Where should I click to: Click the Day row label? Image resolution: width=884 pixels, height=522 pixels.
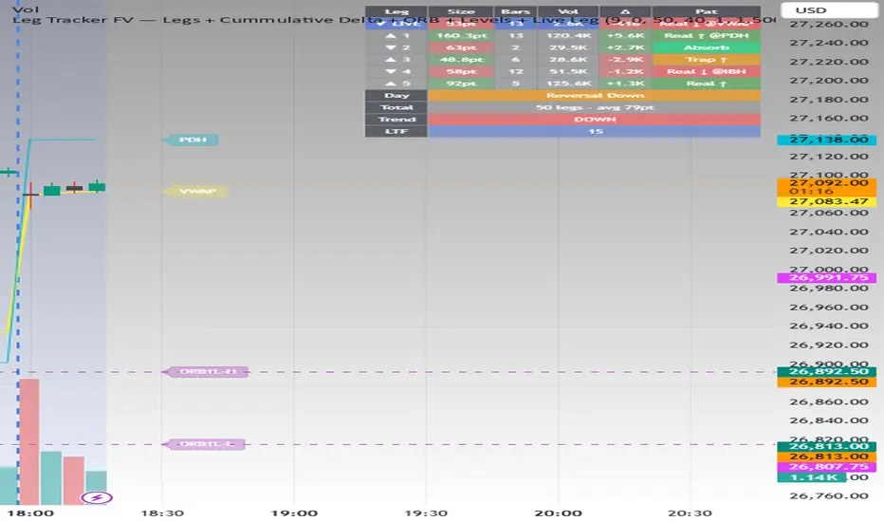(396, 95)
